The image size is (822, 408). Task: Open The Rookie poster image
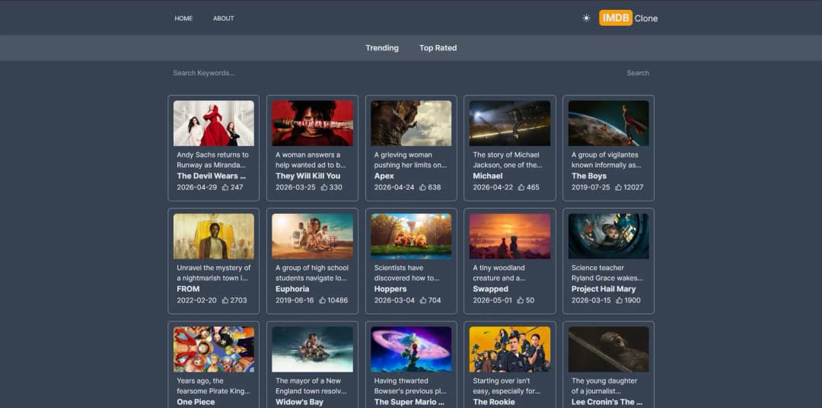(x=509, y=349)
